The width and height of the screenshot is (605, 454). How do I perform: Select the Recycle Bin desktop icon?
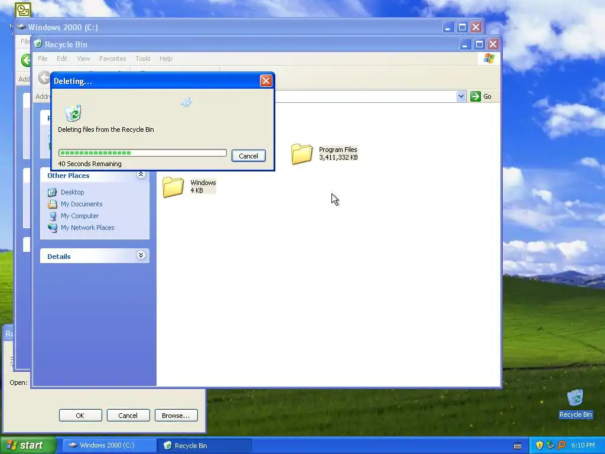point(575,404)
